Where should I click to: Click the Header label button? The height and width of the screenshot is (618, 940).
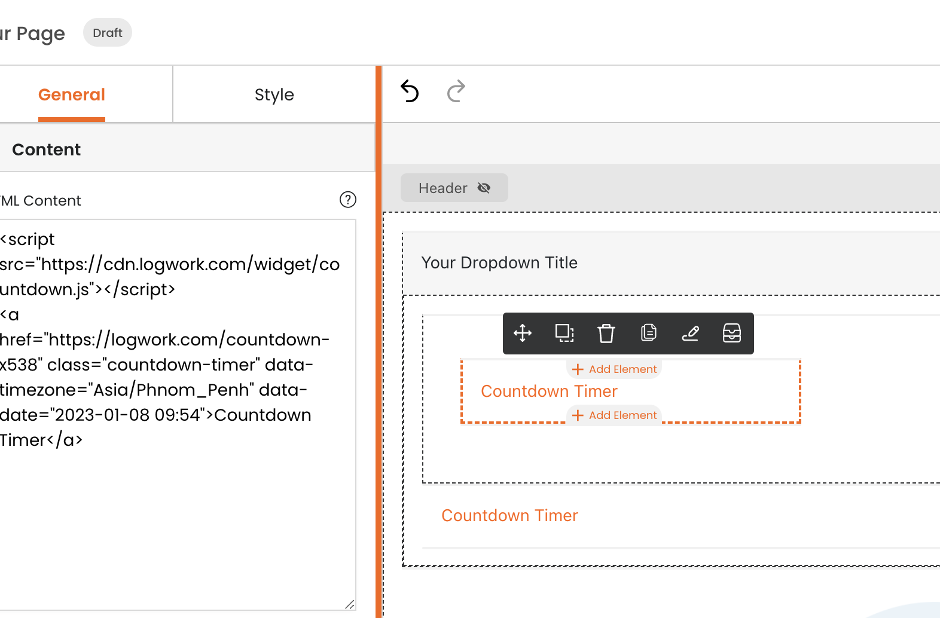(x=454, y=188)
